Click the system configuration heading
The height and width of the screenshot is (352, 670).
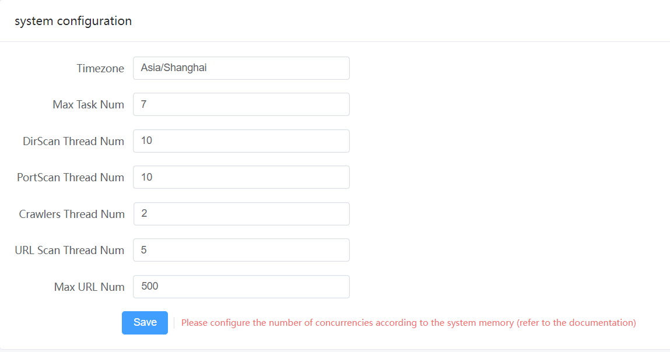point(73,21)
